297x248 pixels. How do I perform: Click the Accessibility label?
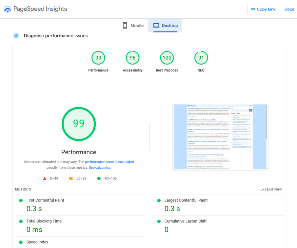(133, 70)
